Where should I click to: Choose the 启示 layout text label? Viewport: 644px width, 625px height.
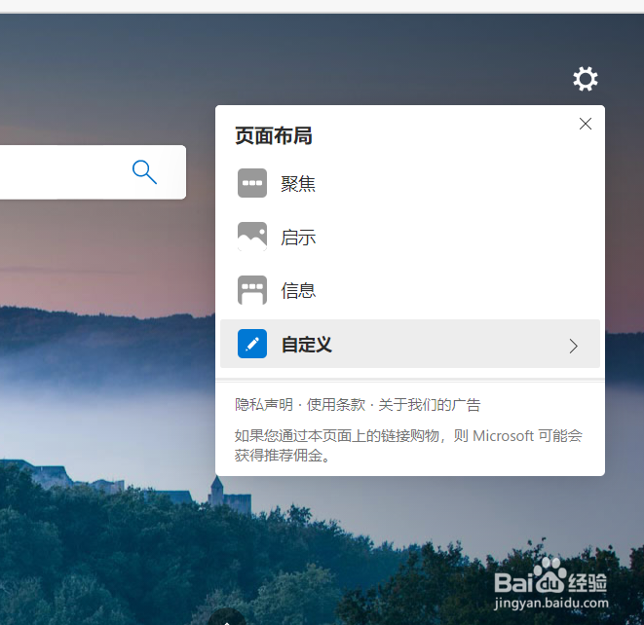(x=298, y=238)
